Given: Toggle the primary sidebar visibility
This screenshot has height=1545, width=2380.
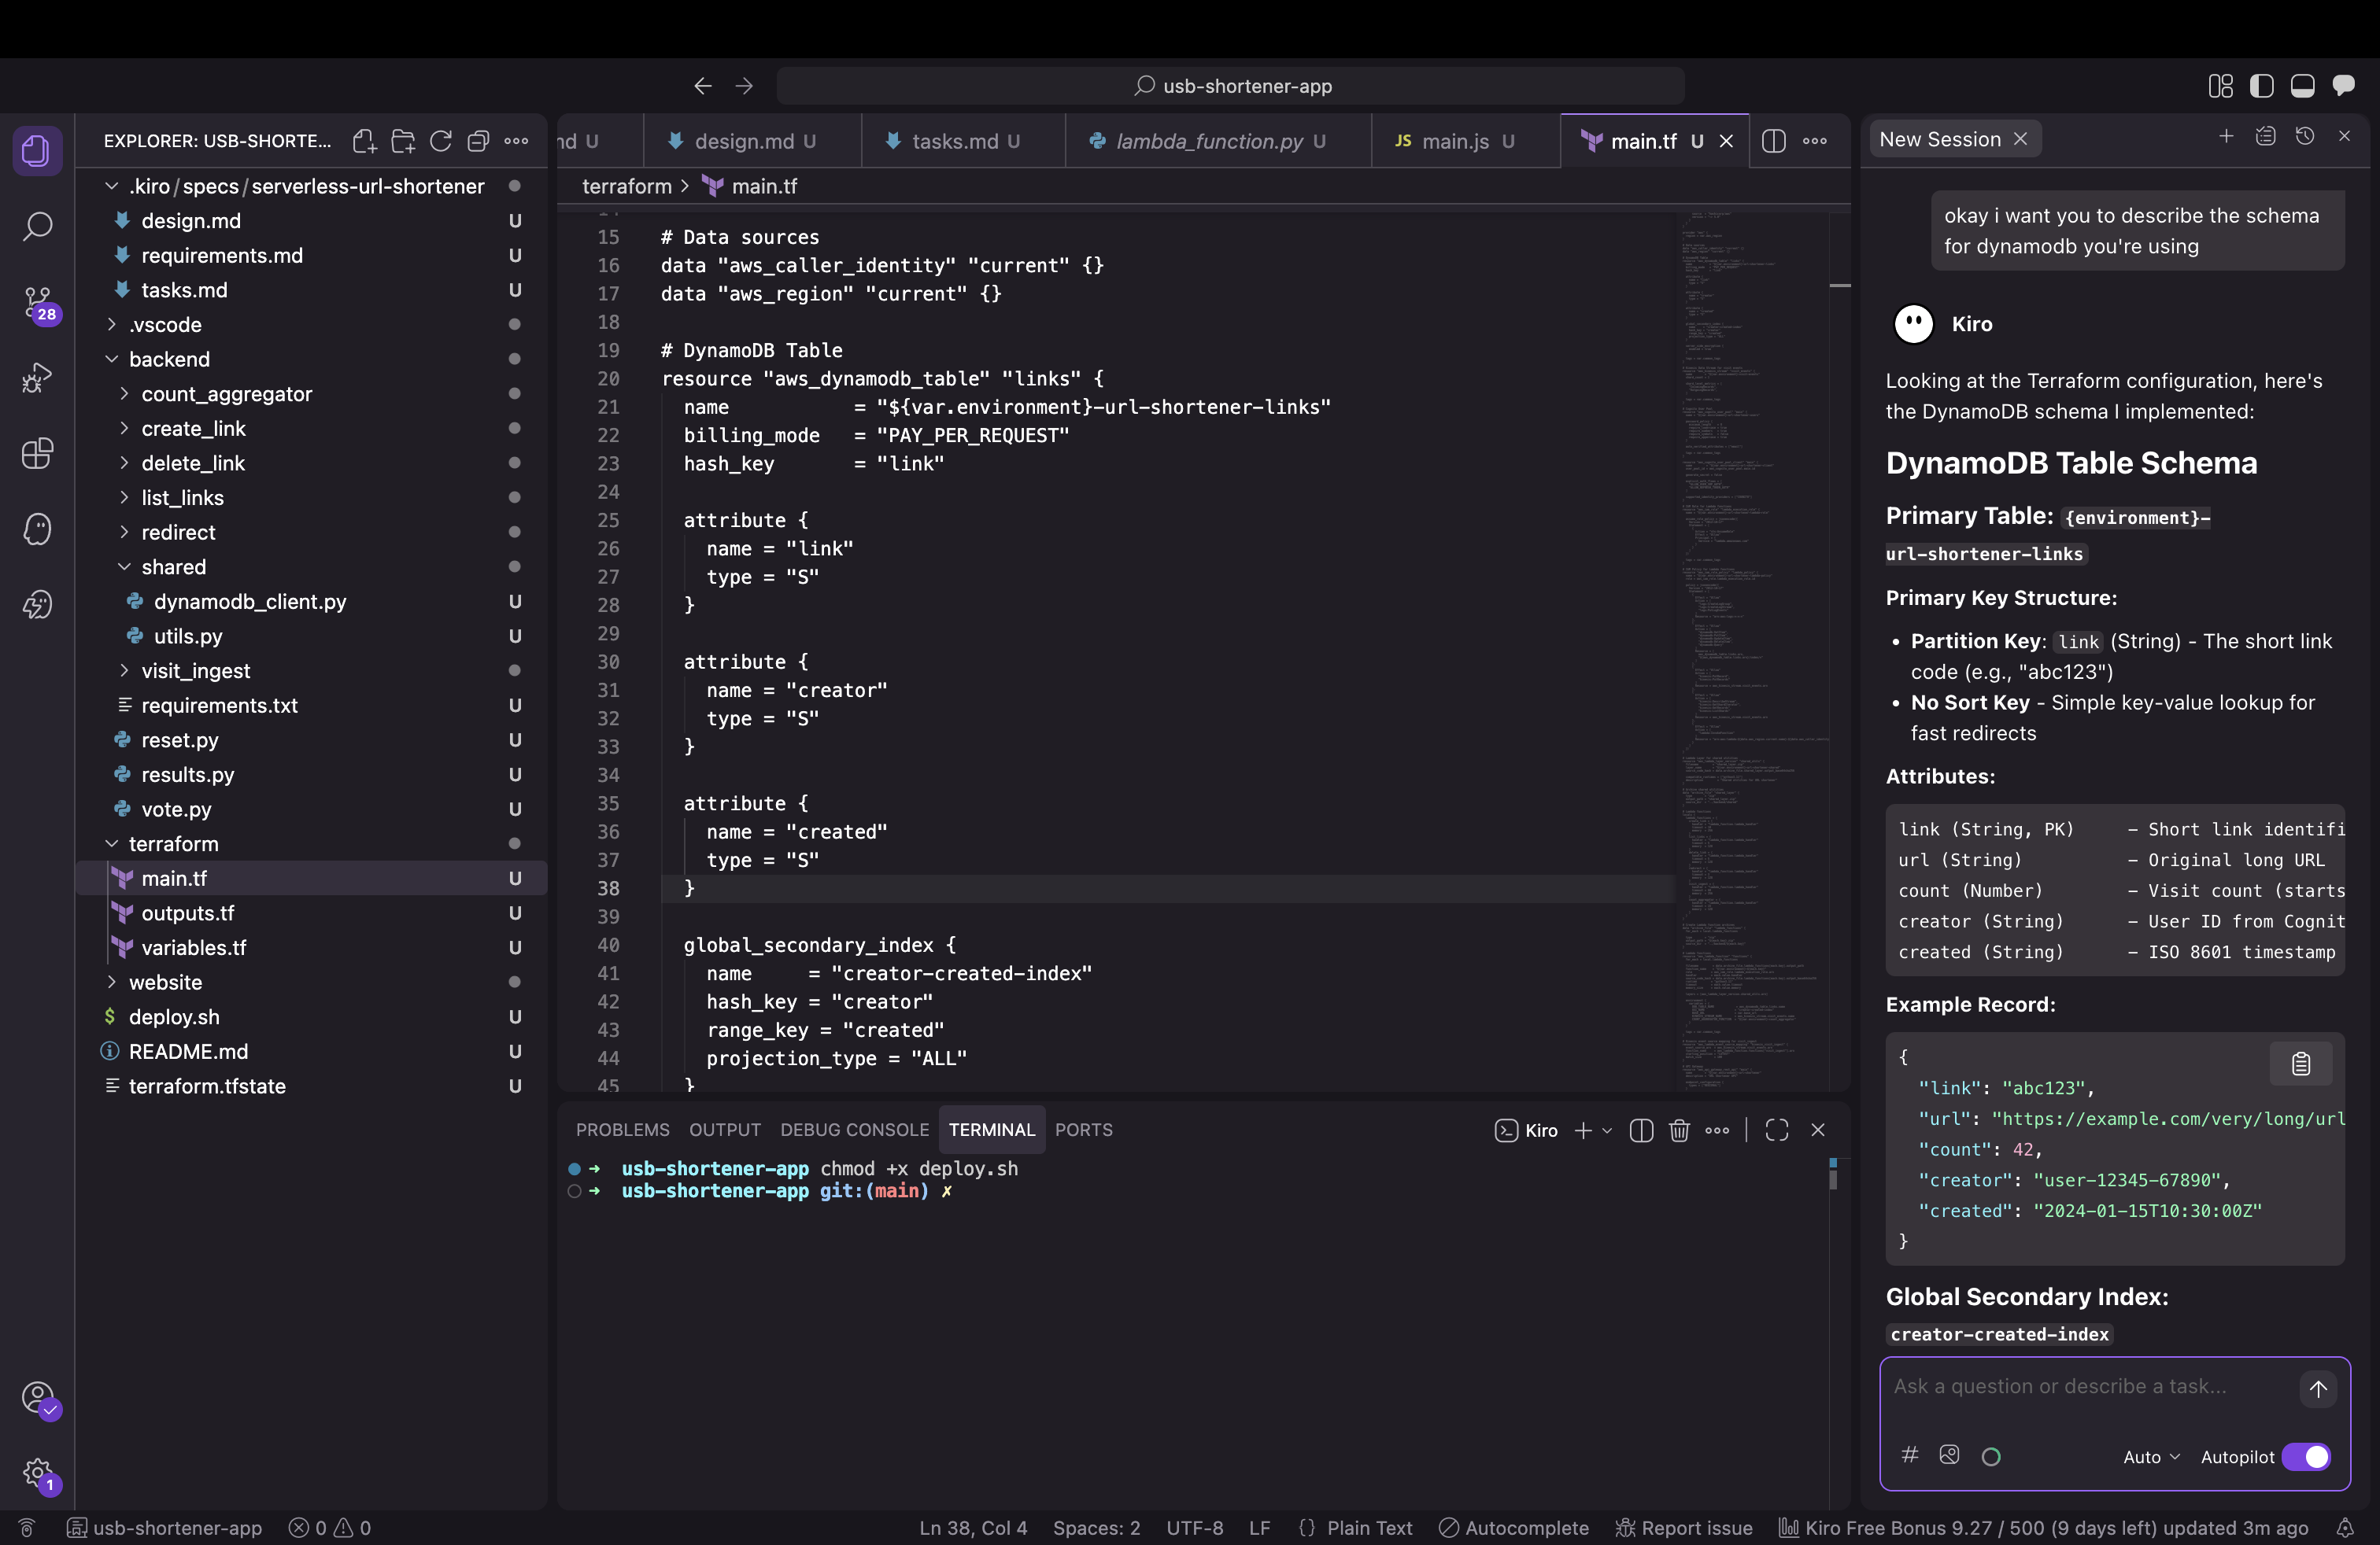Looking at the screenshot, I should point(2261,86).
